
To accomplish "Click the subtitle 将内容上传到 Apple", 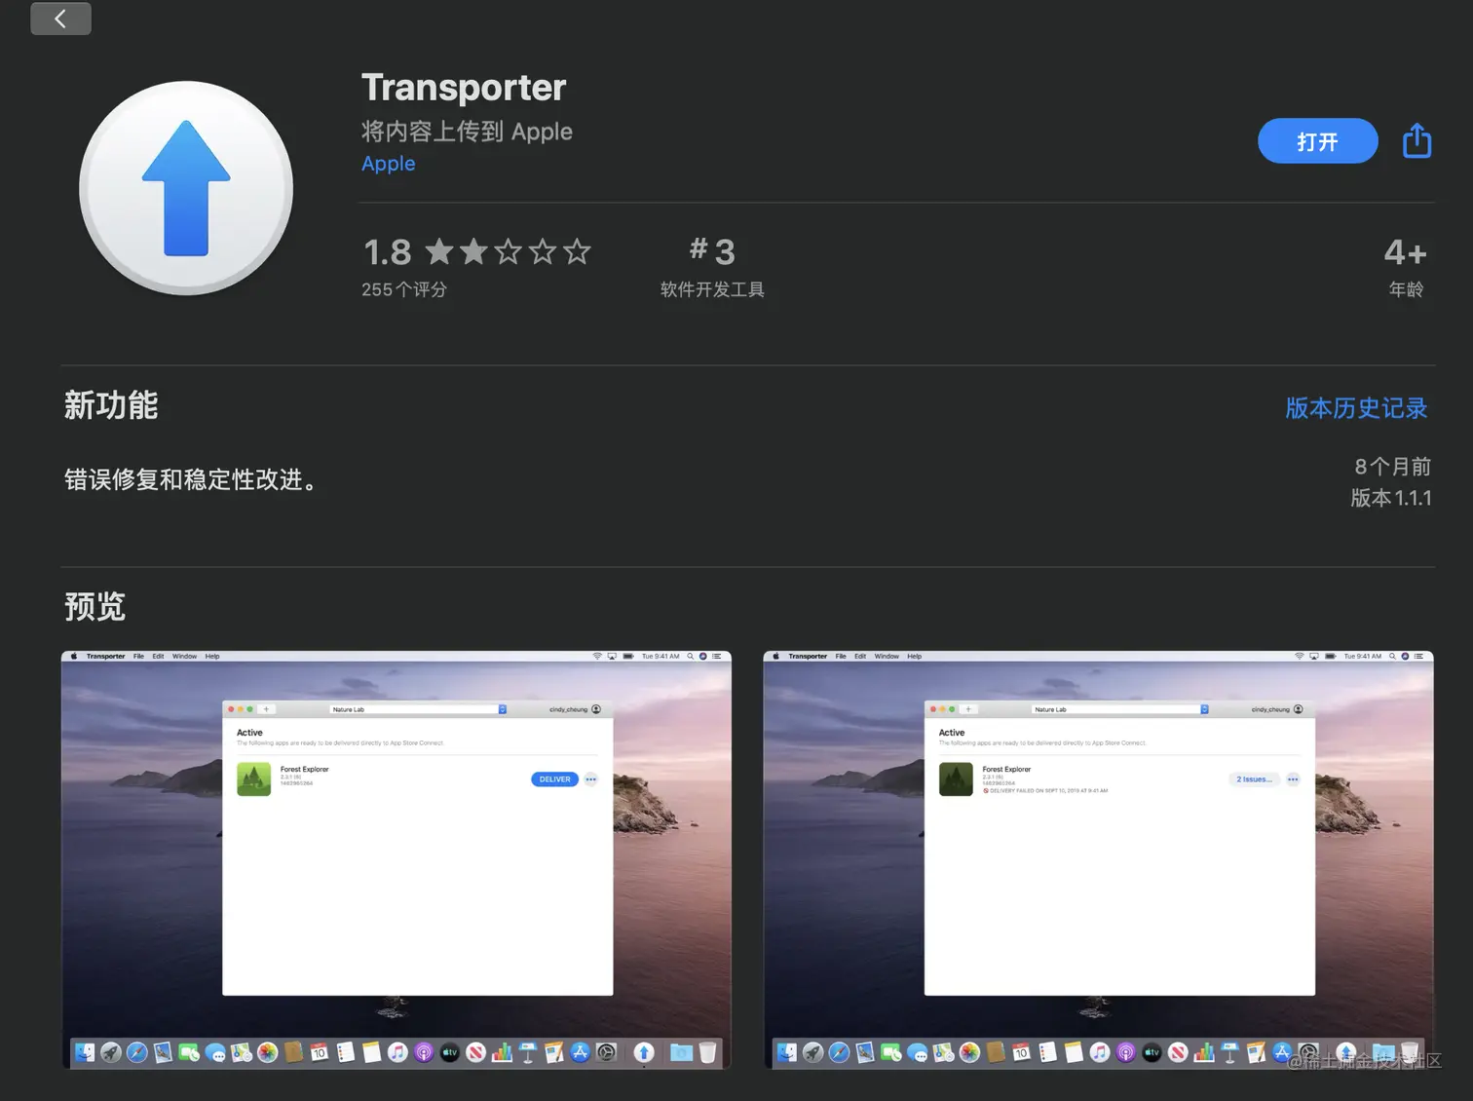I will (x=467, y=132).
